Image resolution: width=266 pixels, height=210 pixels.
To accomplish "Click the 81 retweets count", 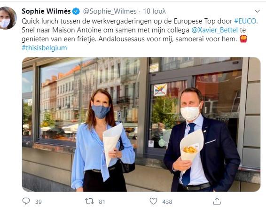I will (102, 202).
